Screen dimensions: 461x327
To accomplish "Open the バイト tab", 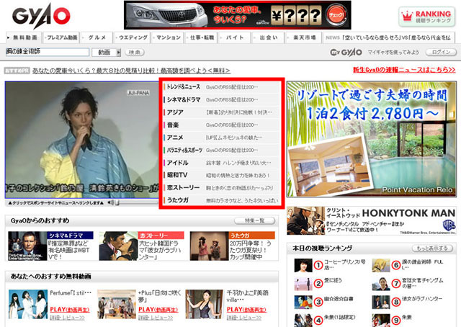I will coord(235,37).
